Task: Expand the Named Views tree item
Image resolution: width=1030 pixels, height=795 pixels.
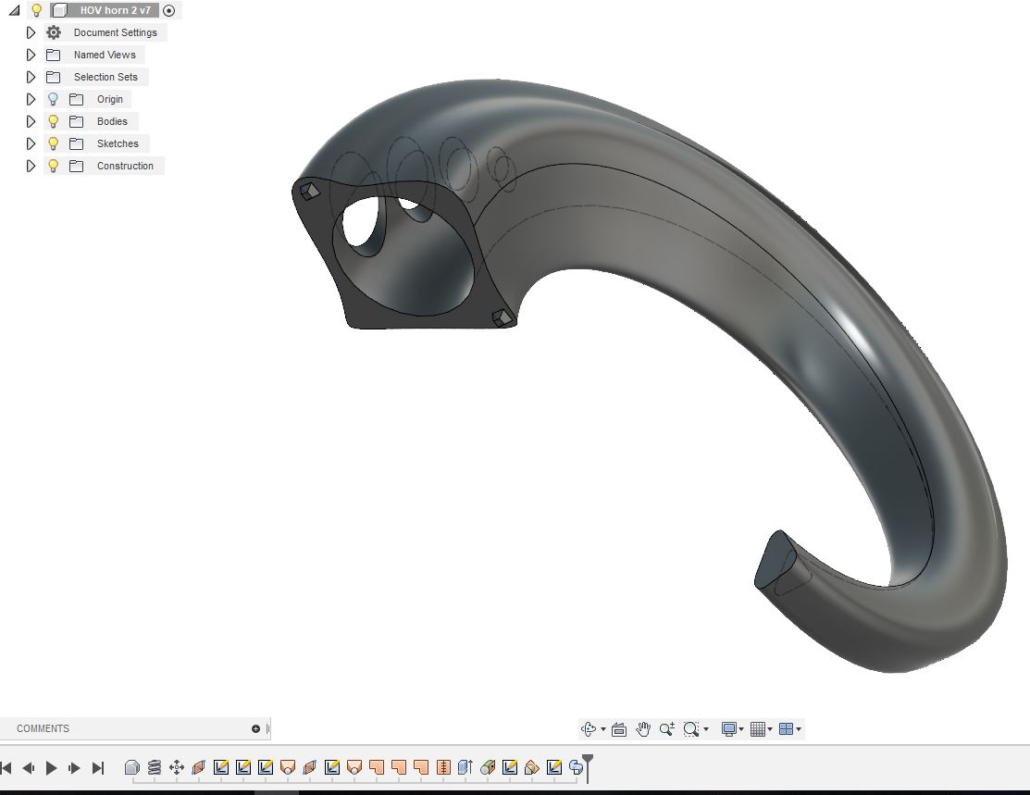Action: pos(31,55)
